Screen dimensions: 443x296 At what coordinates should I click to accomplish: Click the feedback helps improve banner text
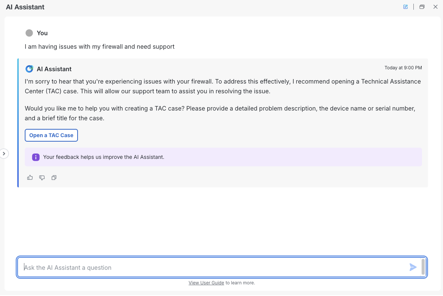tap(103, 157)
